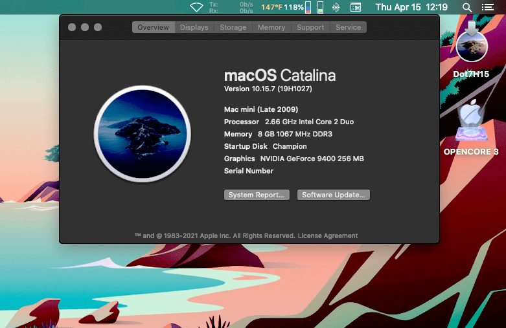The width and height of the screenshot is (506, 328).
Task: Click the 8 GB 1067 MHz DDR3 text
Action: coord(295,134)
